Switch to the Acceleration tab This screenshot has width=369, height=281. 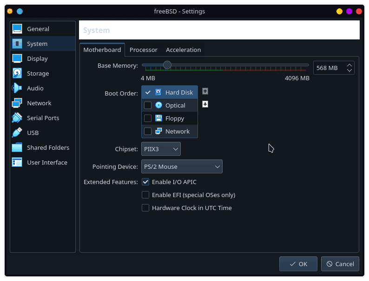tap(183, 50)
